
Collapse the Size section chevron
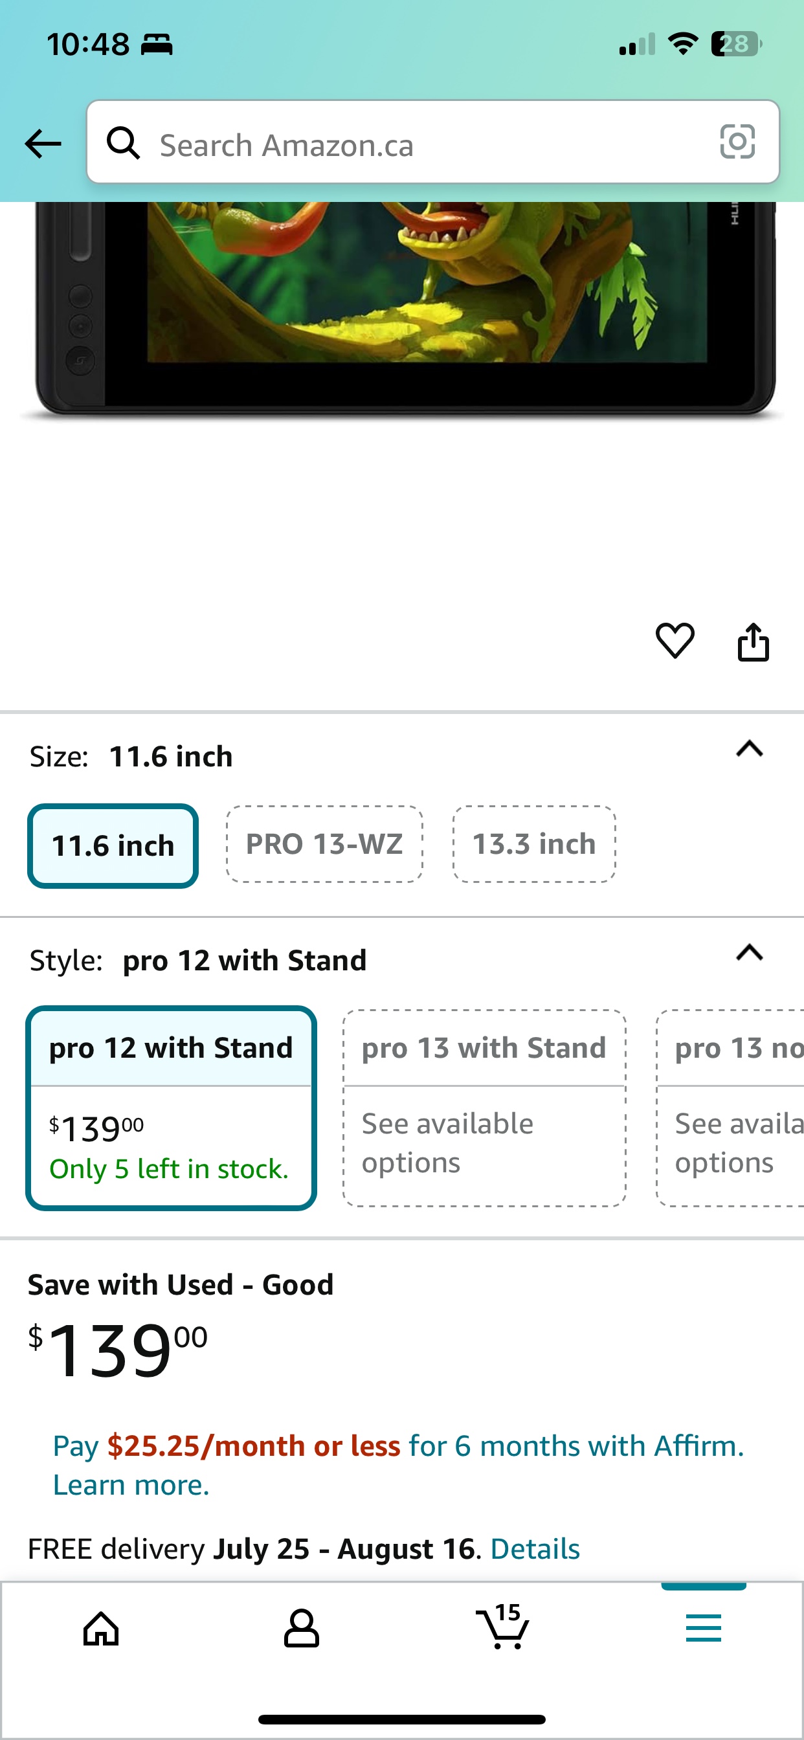tap(749, 749)
